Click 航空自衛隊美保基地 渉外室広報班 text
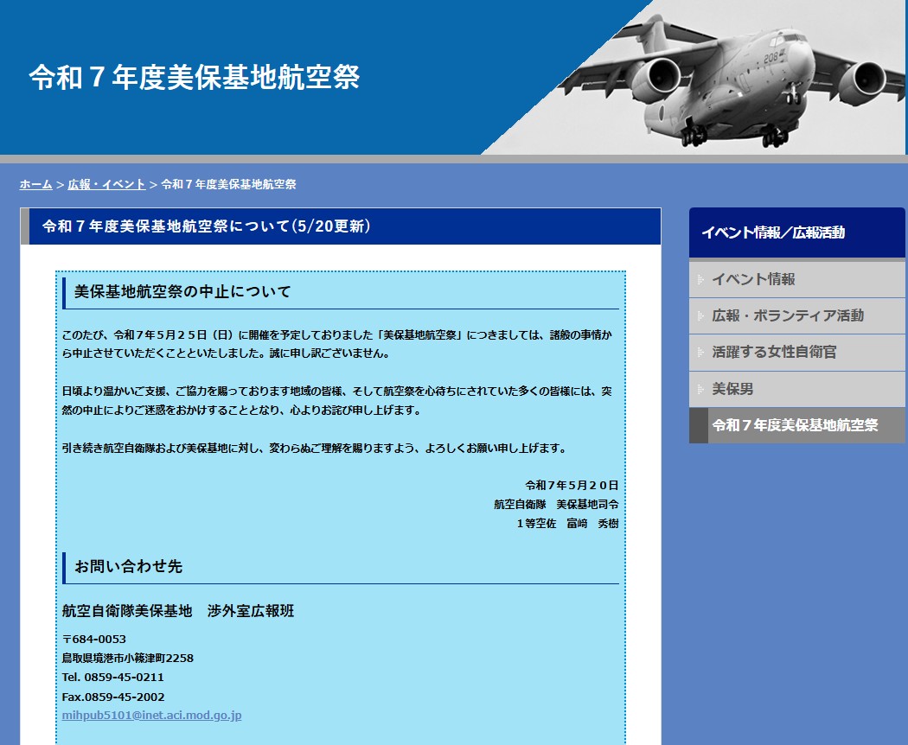 [x=178, y=611]
